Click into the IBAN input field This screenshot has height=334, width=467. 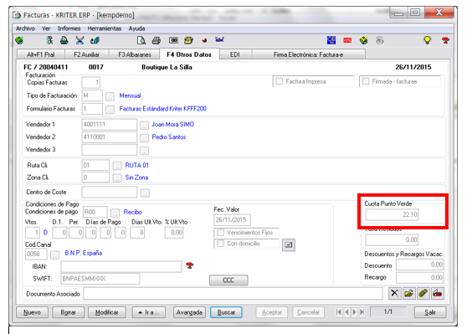pos(121,266)
